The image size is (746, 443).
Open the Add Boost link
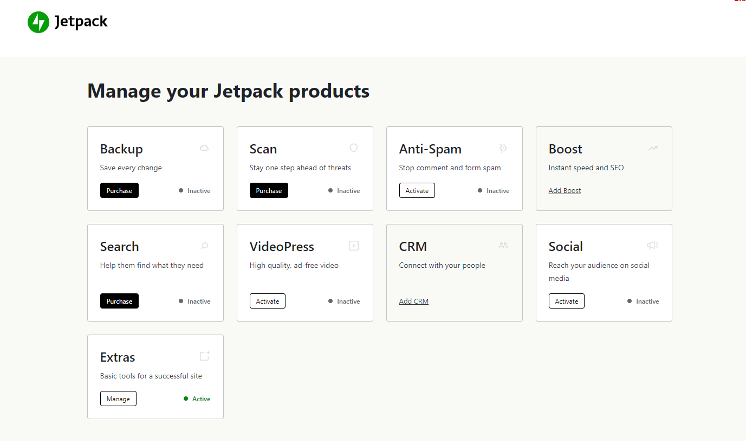(565, 190)
